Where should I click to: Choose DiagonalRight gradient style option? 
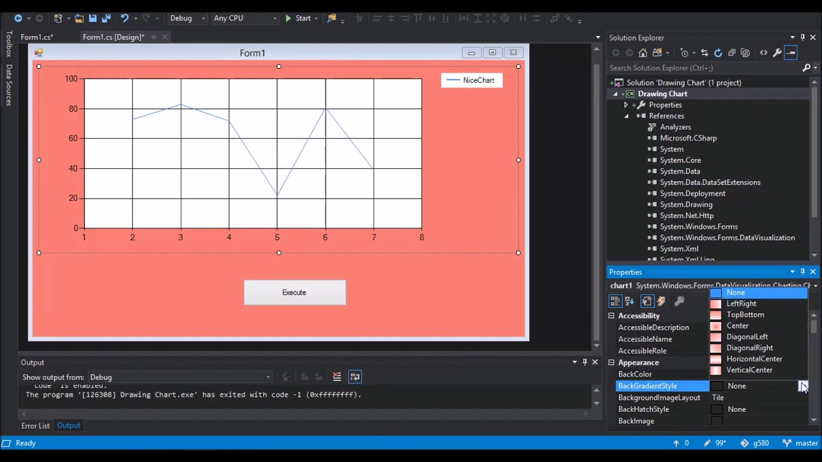[758, 348]
